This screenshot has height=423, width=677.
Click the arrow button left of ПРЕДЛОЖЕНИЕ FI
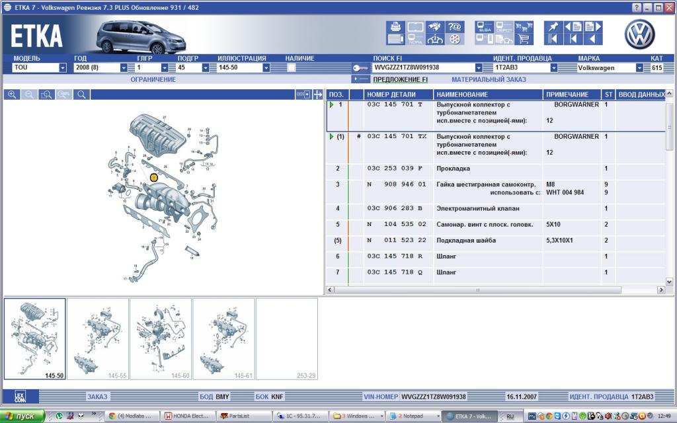coord(361,79)
